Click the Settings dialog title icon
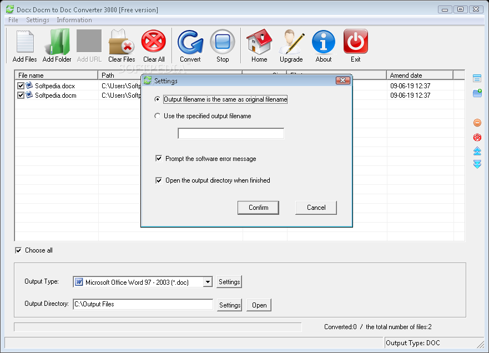The height and width of the screenshot is (353, 489). (148, 80)
